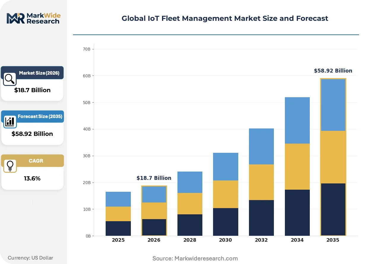Viewport: 373px width, 264px height.
Task: Click the navy segment of the 2028 bar
Action: point(190,225)
